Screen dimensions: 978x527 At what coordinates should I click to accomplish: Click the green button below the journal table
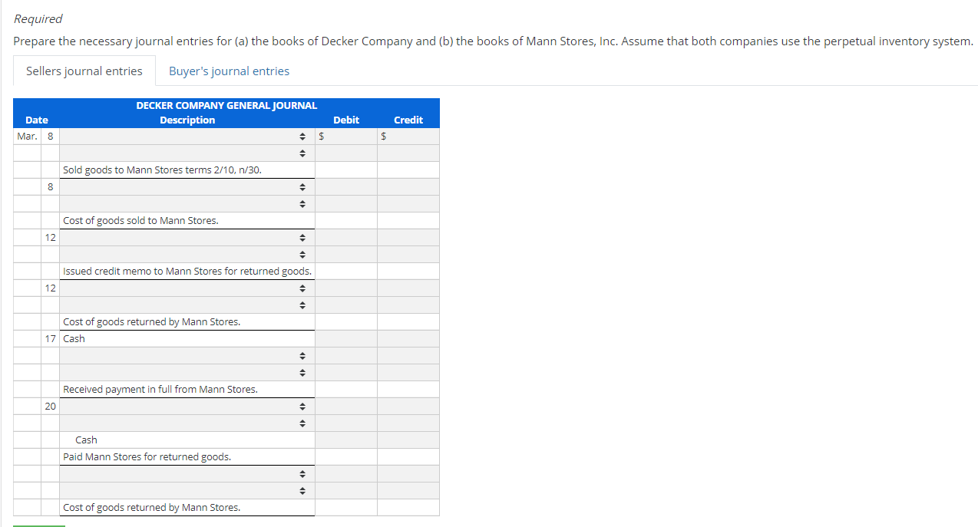click(38, 525)
